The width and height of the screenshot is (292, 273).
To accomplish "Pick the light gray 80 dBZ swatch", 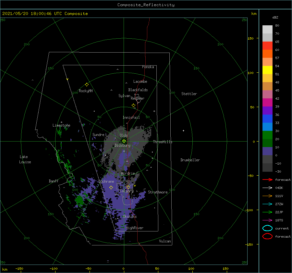I will [x=267, y=29].
